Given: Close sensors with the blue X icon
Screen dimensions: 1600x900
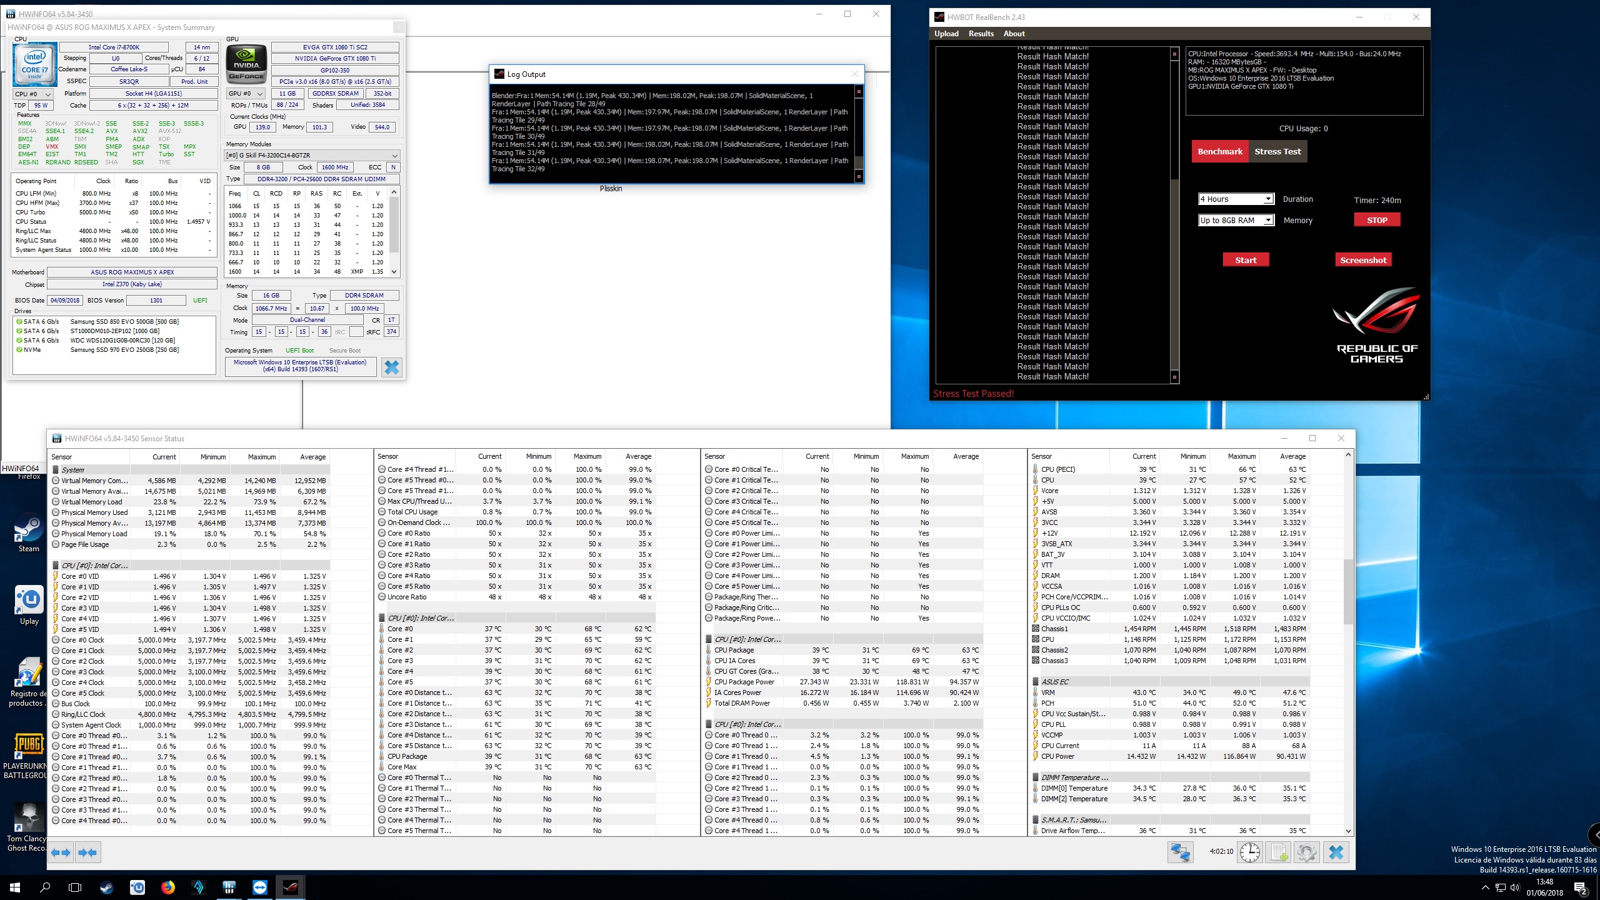Looking at the screenshot, I should [x=1336, y=852].
